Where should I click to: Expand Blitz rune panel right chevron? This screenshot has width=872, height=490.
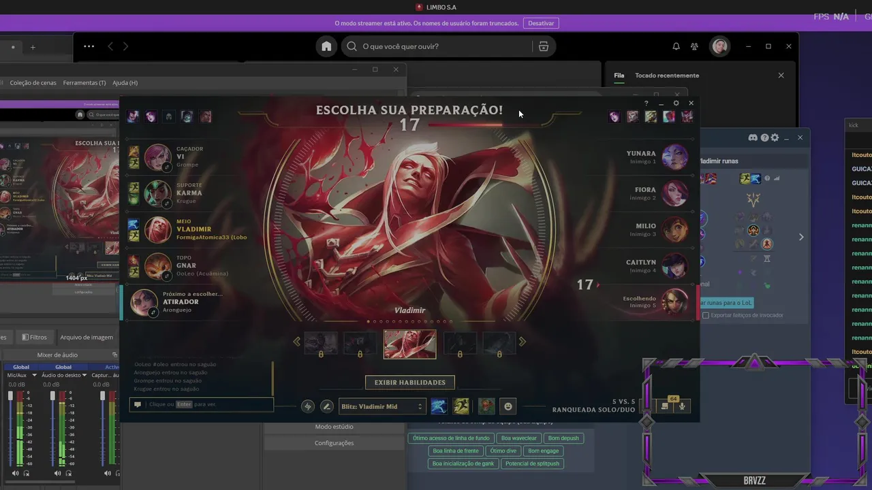801,237
